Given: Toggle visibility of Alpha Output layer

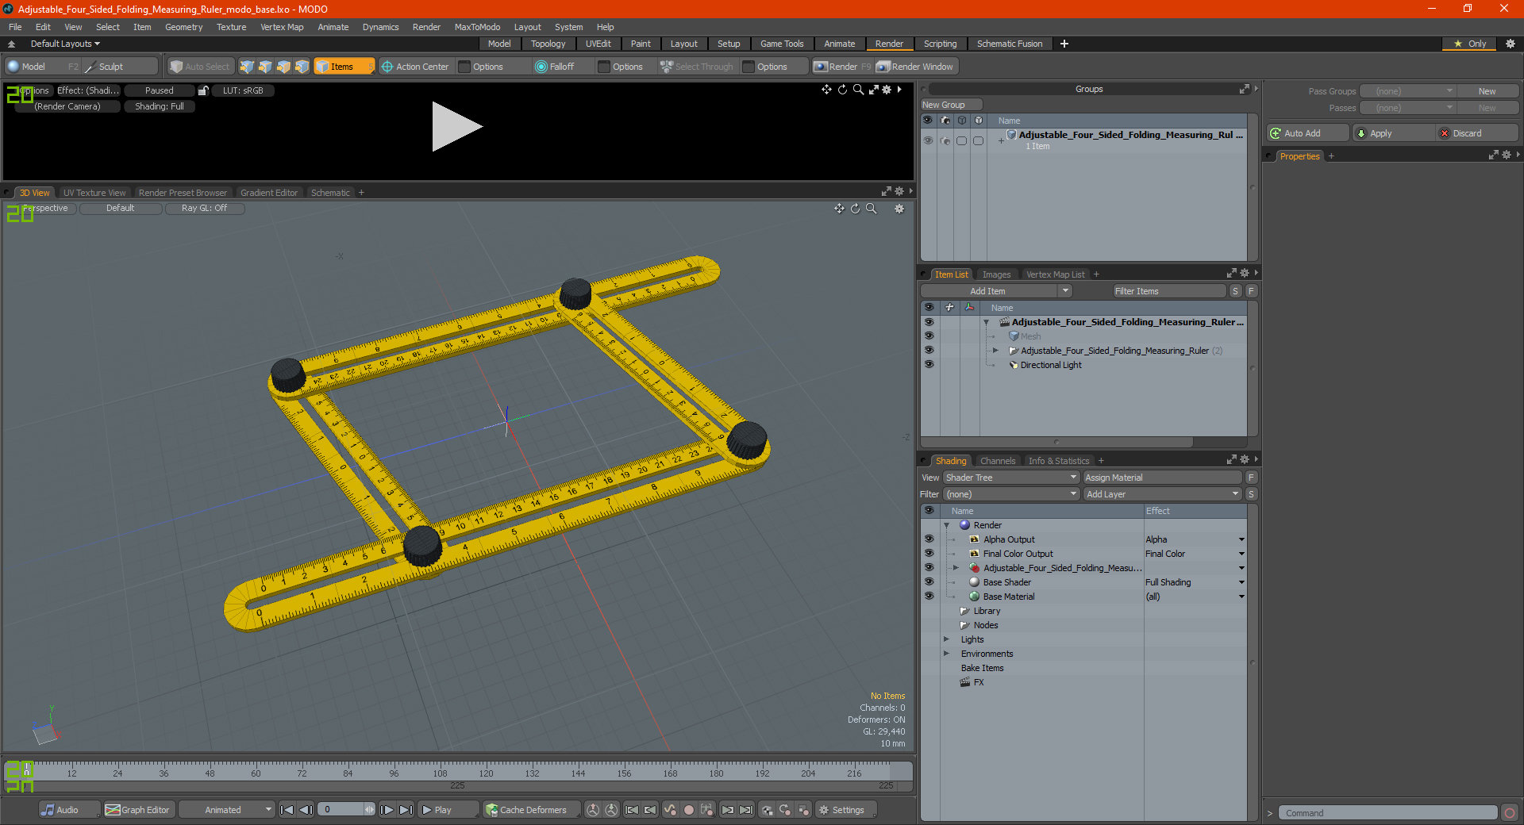Looking at the screenshot, I should tap(929, 539).
